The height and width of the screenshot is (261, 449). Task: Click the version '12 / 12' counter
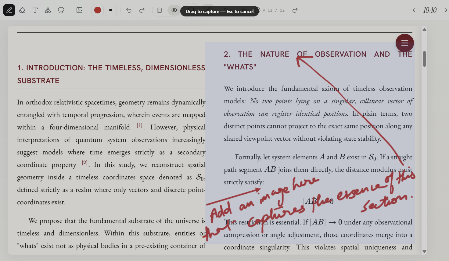276,10
